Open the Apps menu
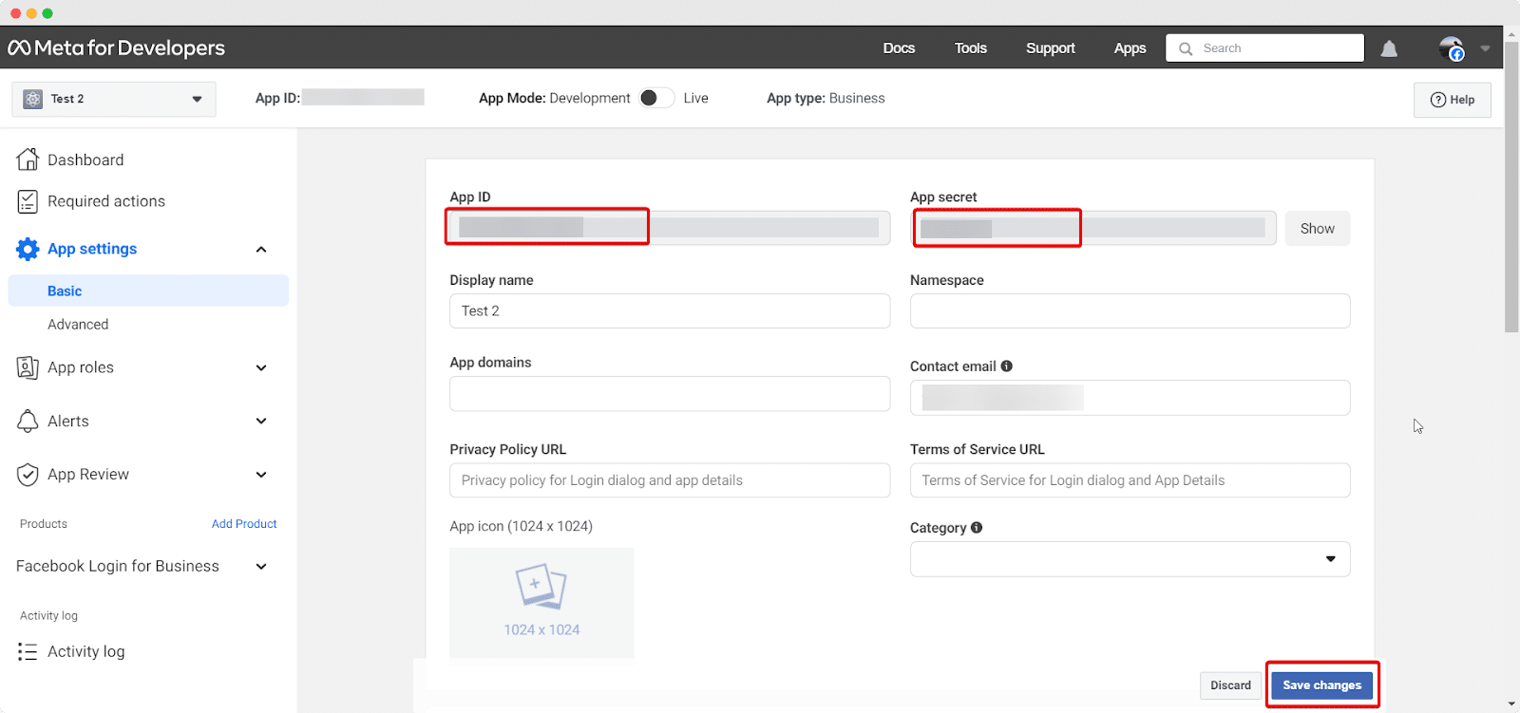The image size is (1520, 713). [1130, 48]
